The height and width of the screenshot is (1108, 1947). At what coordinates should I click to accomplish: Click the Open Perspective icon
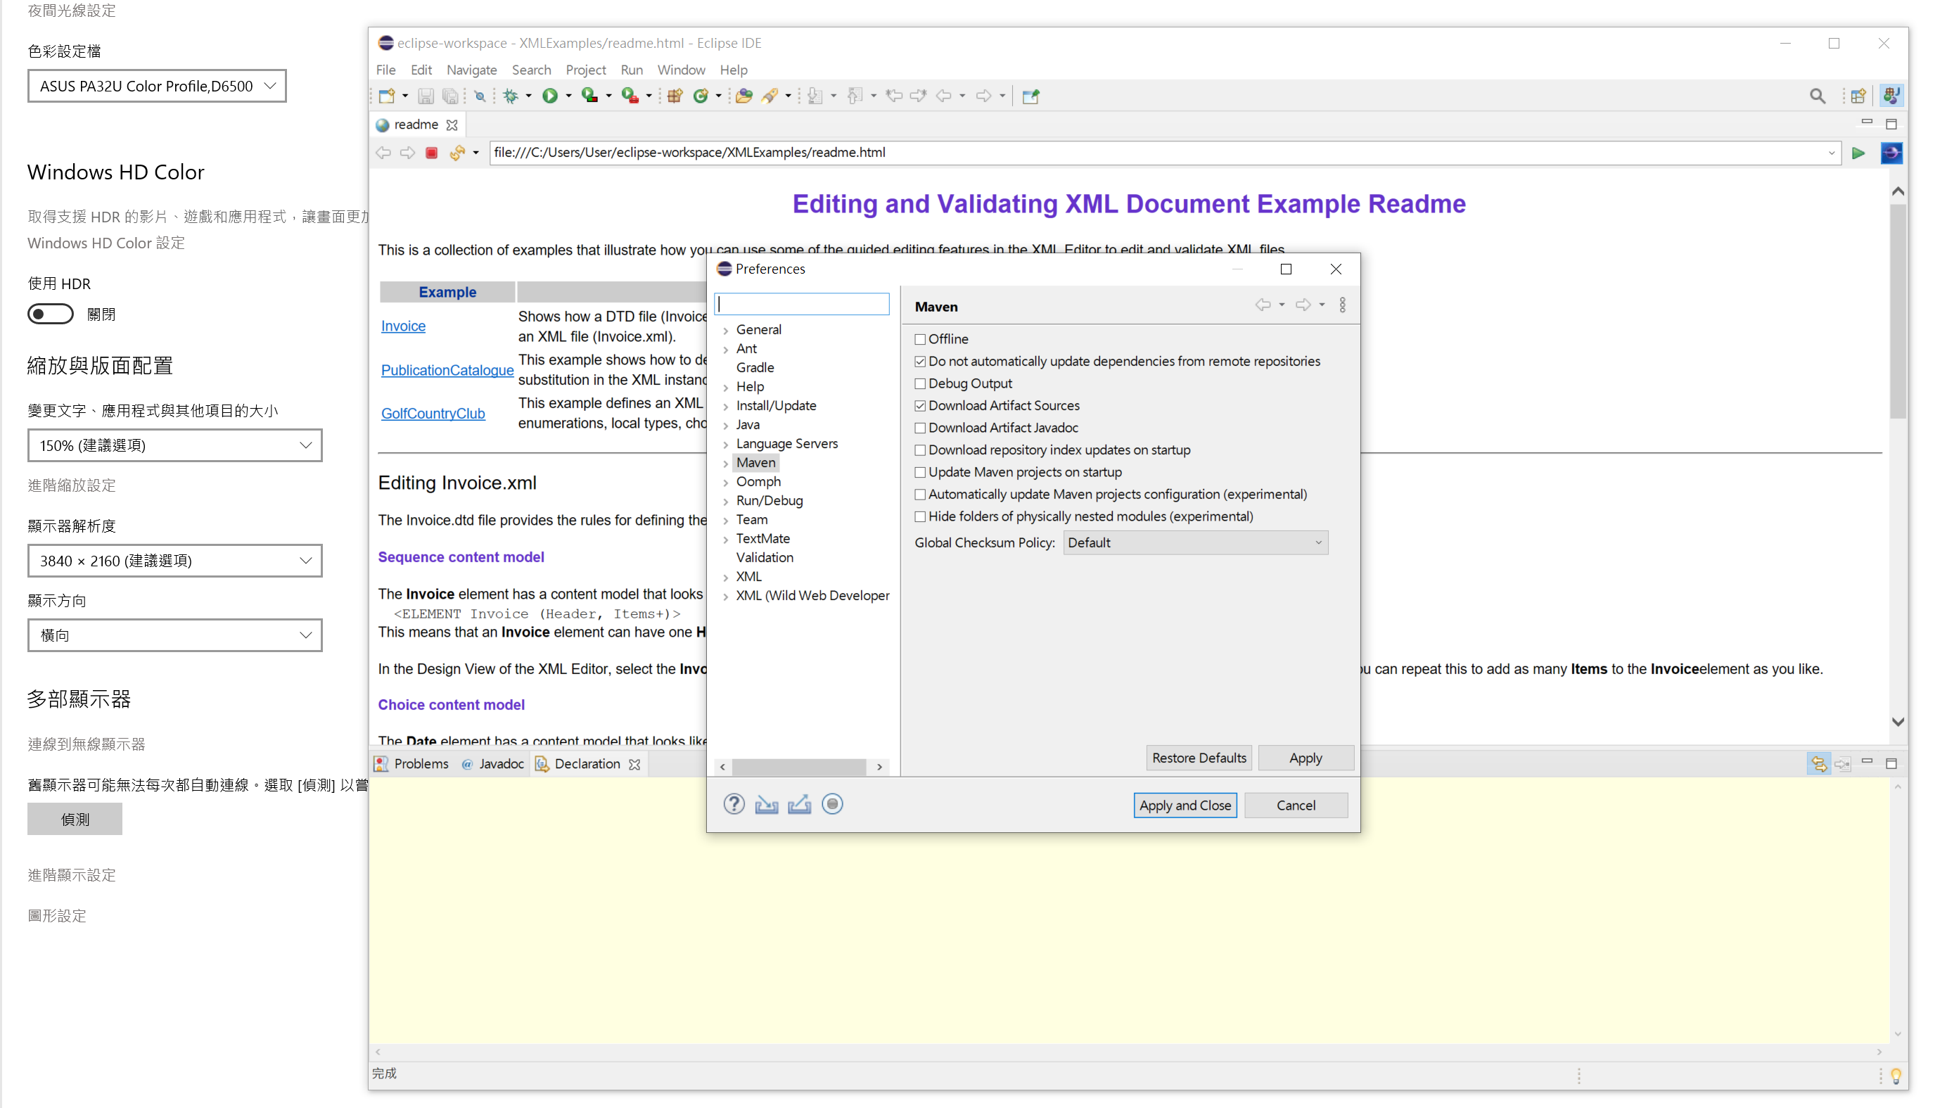pos(1858,96)
